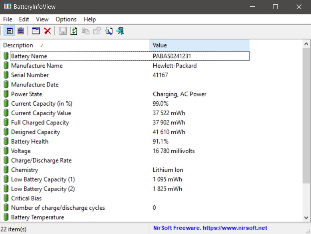Select the Number of charge/discharge cycles row
Viewport: 311px width, 234px height.
click(125, 208)
